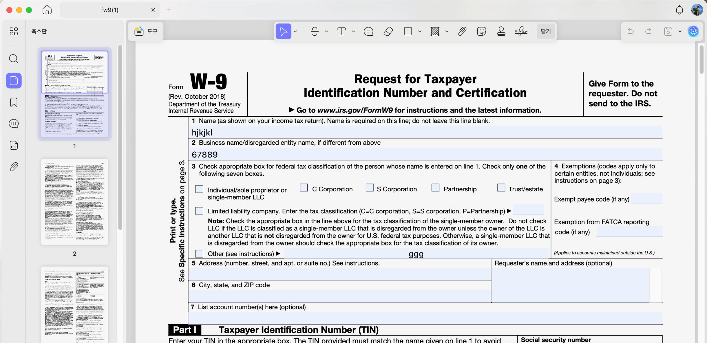Image resolution: width=707 pixels, height=343 pixels.
Task: Switch to the fw9(1) tab
Action: point(110,10)
